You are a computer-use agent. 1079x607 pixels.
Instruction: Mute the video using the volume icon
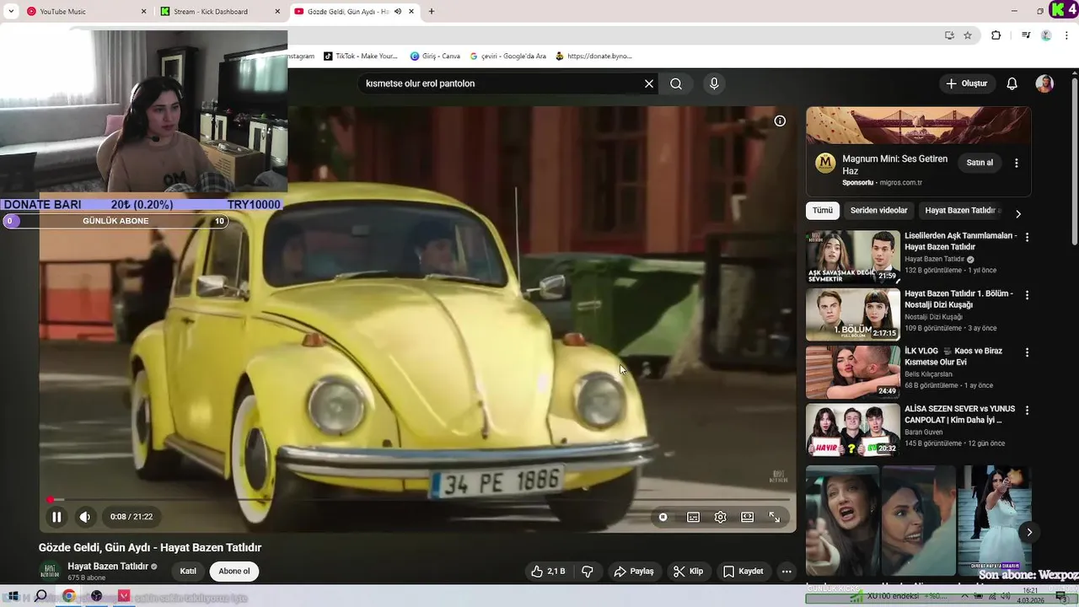coord(85,517)
